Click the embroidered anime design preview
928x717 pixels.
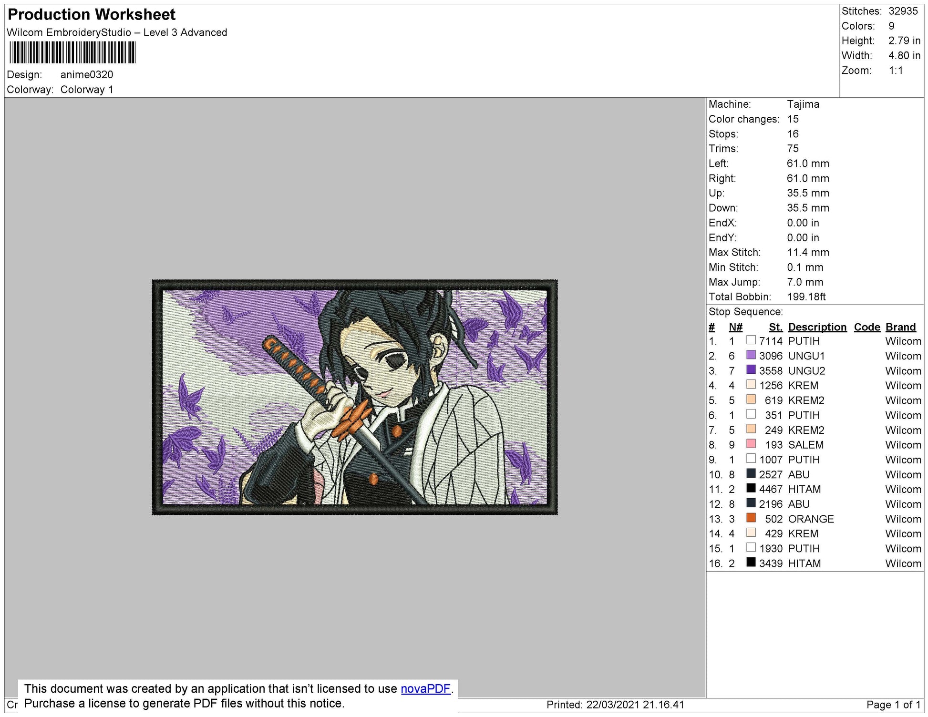(x=355, y=397)
